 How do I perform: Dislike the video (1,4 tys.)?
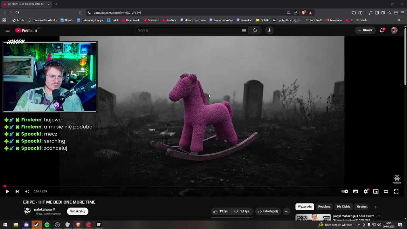[x=242, y=211]
